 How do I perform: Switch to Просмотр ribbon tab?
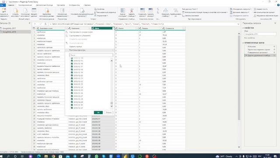point(61,5)
